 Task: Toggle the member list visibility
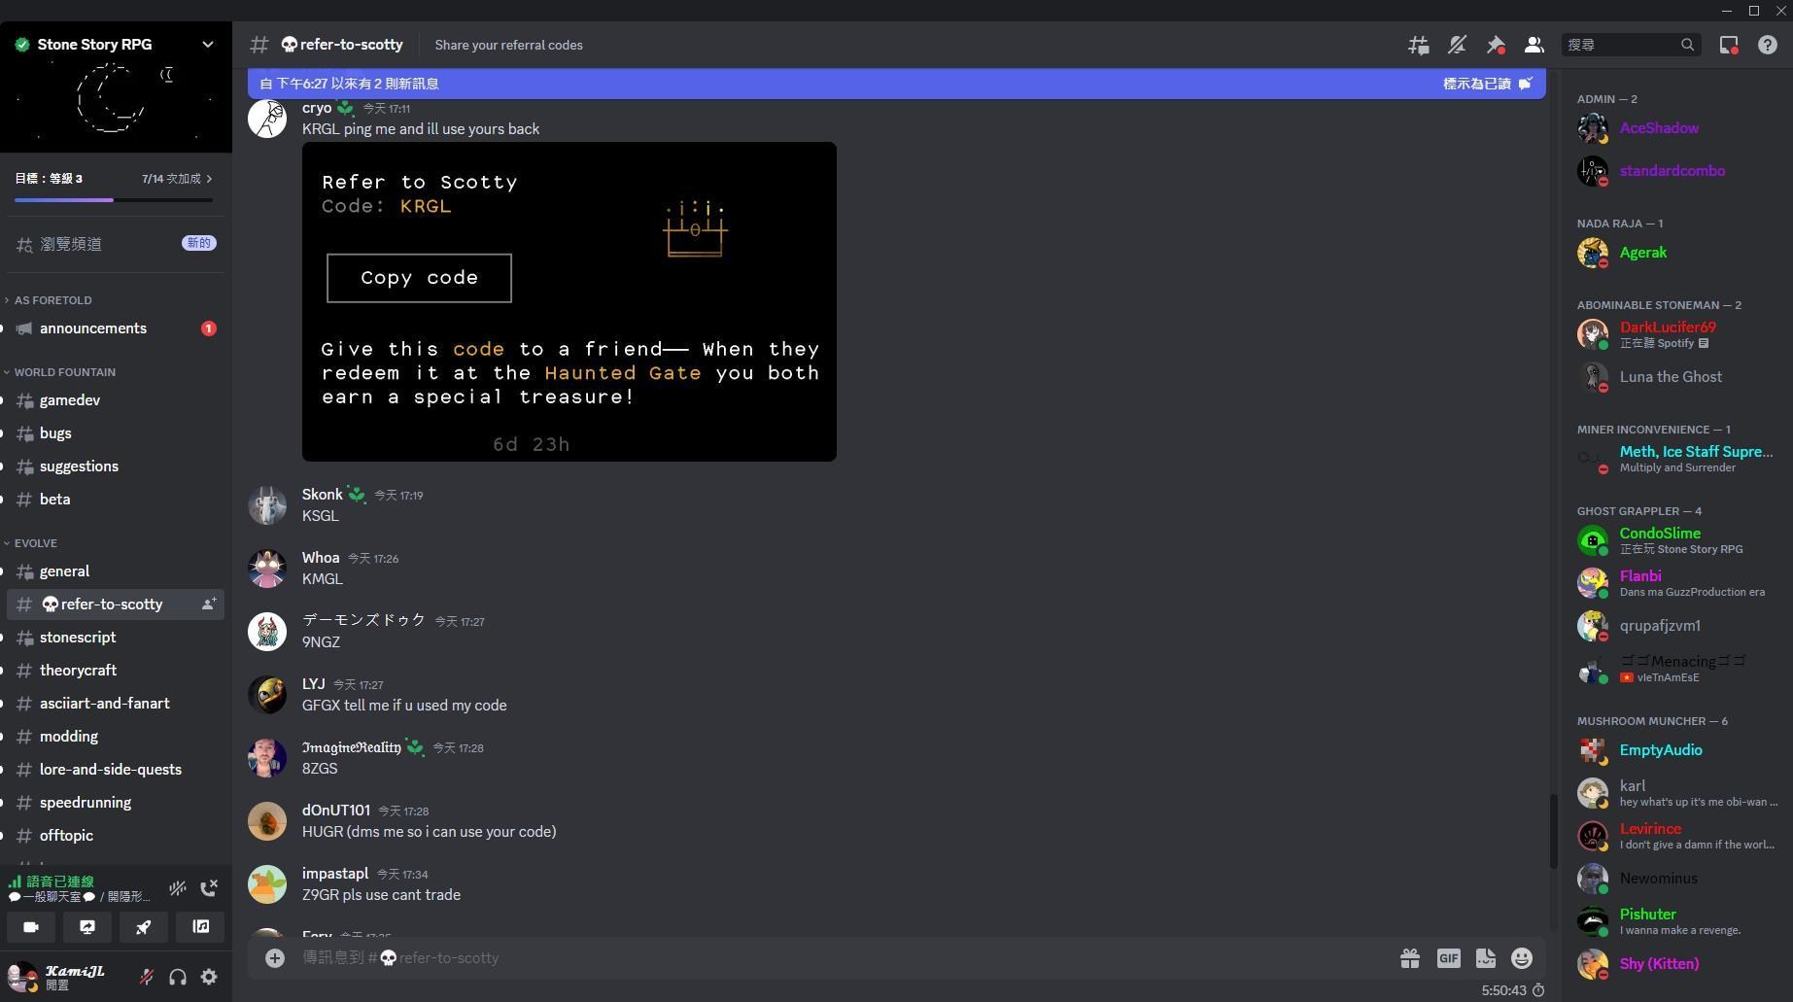pos(1534,45)
